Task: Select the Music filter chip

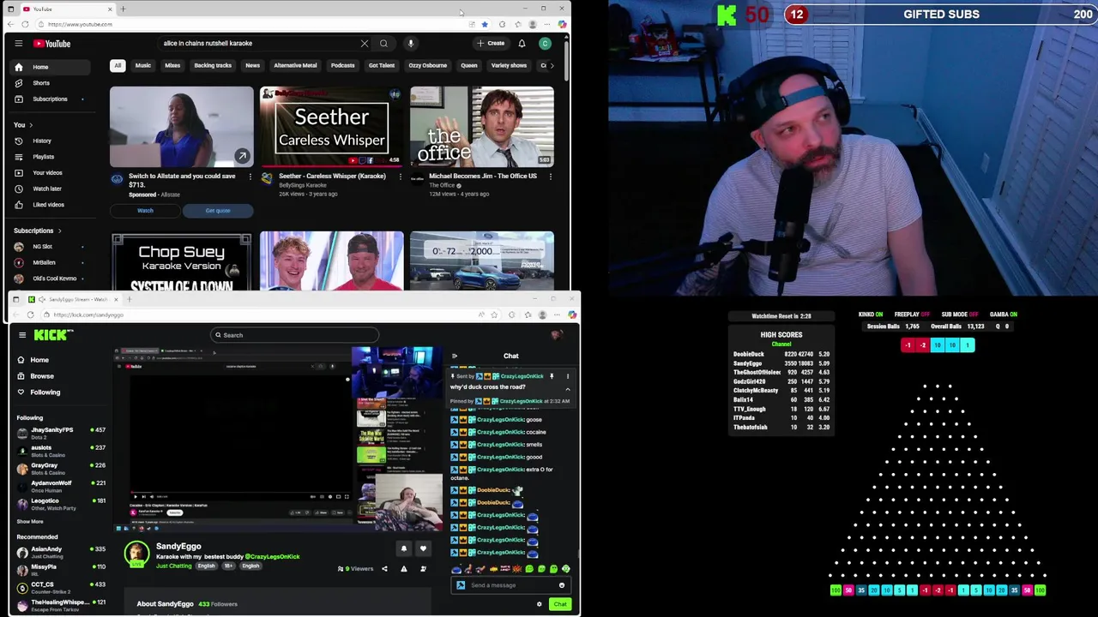Action: point(142,65)
